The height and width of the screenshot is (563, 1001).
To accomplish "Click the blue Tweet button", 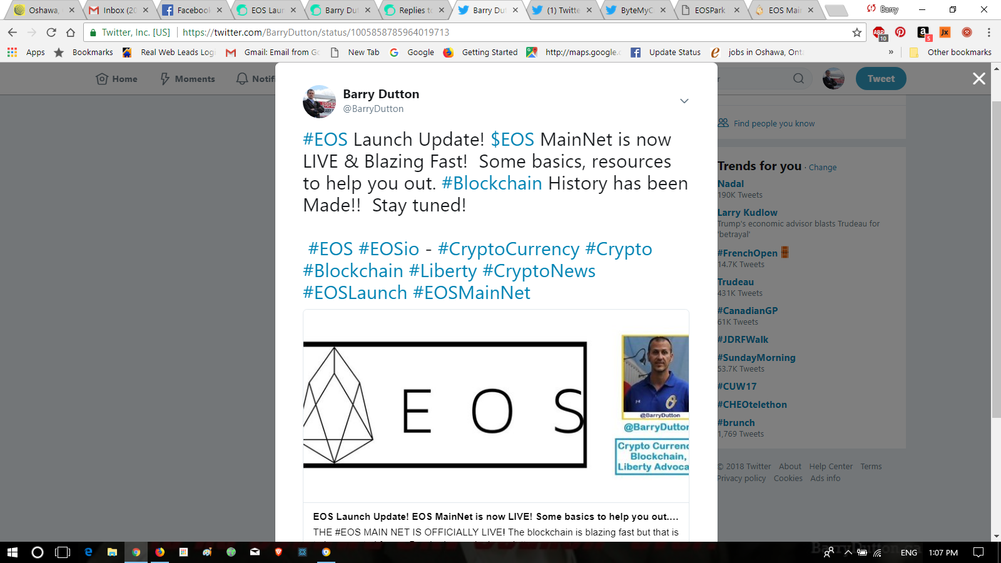I will coord(881,79).
